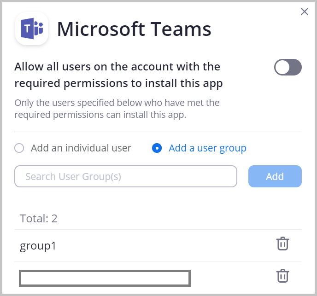Close the Microsoft Teams dialog

coord(304,12)
